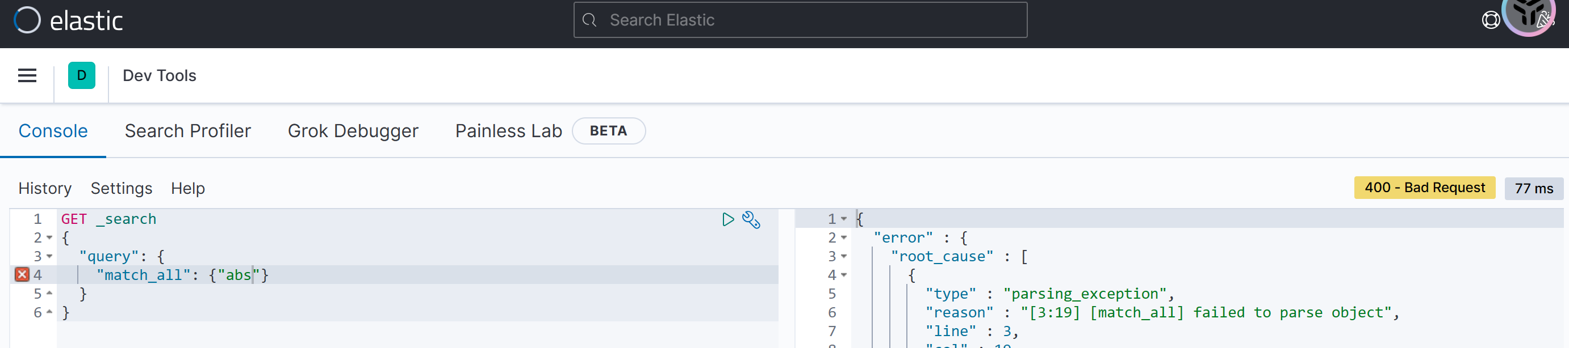Click the "query" key in editor
This screenshot has width=1569, height=348.
click(109, 257)
